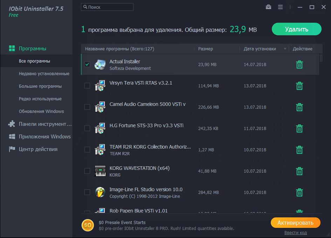Click trash icon for FL Studio

point(299,192)
